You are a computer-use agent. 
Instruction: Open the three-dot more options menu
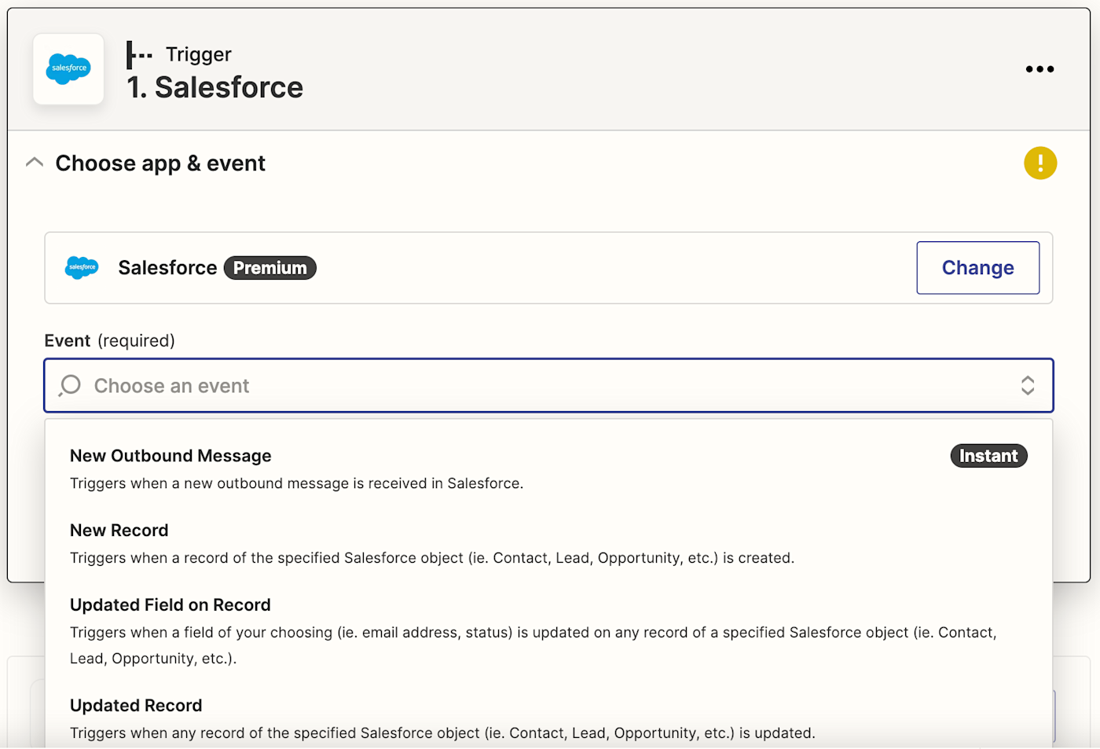click(x=1039, y=69)
